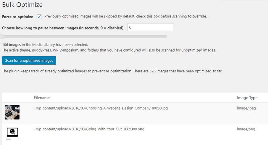Select the Image Type column header
The width and height of the screenshot is (268, 145).
pyautogui.click(x=247, y=98)
